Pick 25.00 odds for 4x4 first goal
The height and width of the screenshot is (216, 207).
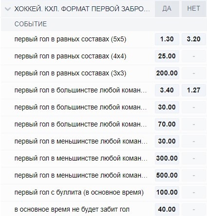[x=167, y=56]
